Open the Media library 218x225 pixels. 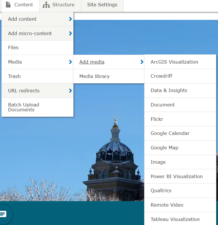tap(94, 76)
